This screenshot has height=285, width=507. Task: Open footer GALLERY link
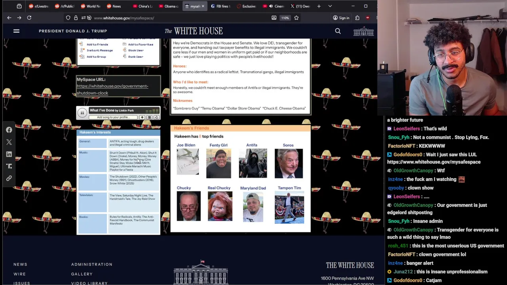[82, 274]
